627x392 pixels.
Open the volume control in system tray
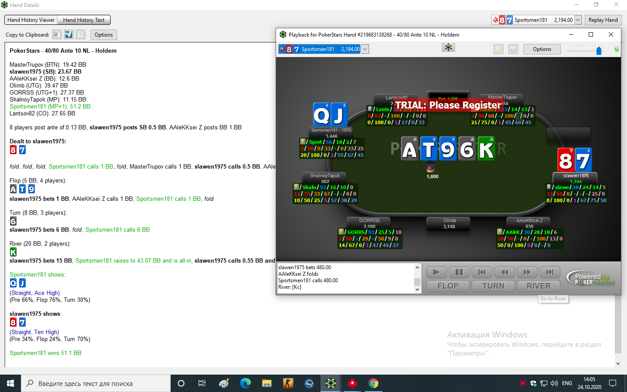[554, 383]
